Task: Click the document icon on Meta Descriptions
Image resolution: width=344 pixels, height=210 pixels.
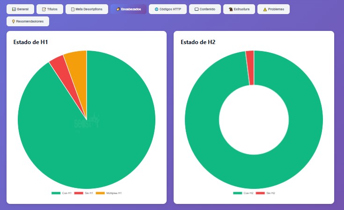Action: click(x=73, y=9)
